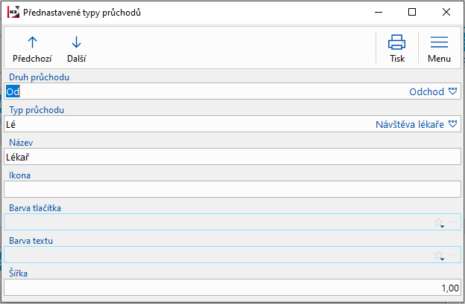Expand the Druh průchodu dropdown arrow
Image resolution: width=465 pixels, height=304 pixels.
[452, 91]
